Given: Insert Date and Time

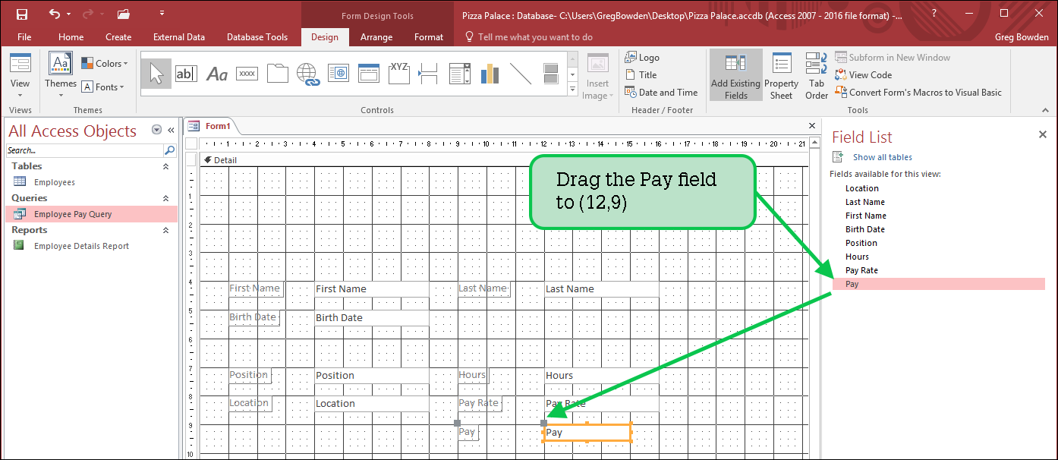Looking at the screenshot, I should (x=661, y=93).
